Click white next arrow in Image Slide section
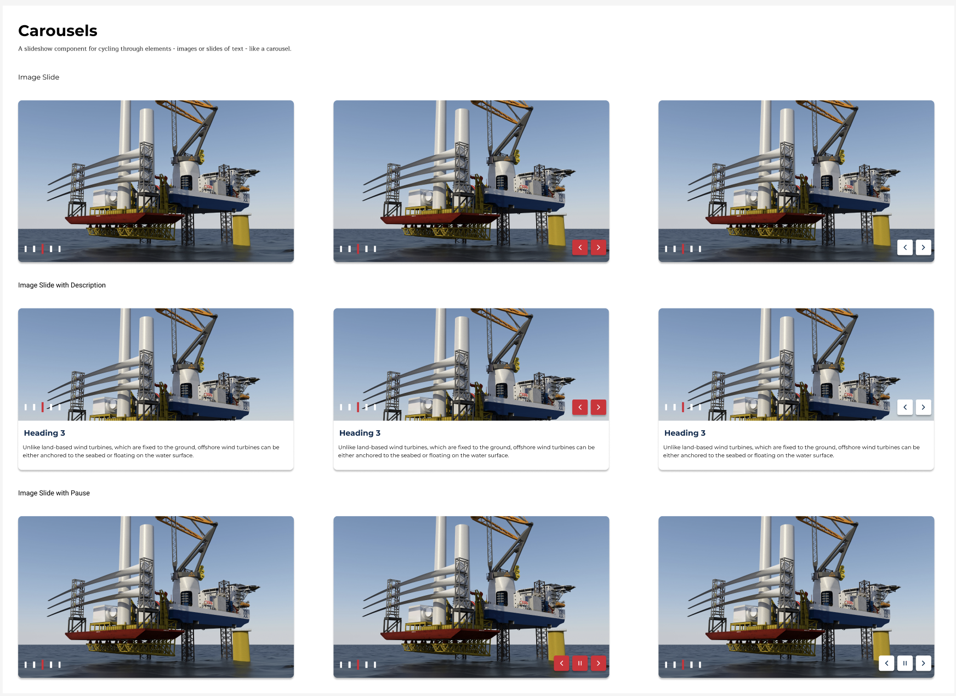Image resolution: width=956 pixels, height=696 pixels. (923, 248)
